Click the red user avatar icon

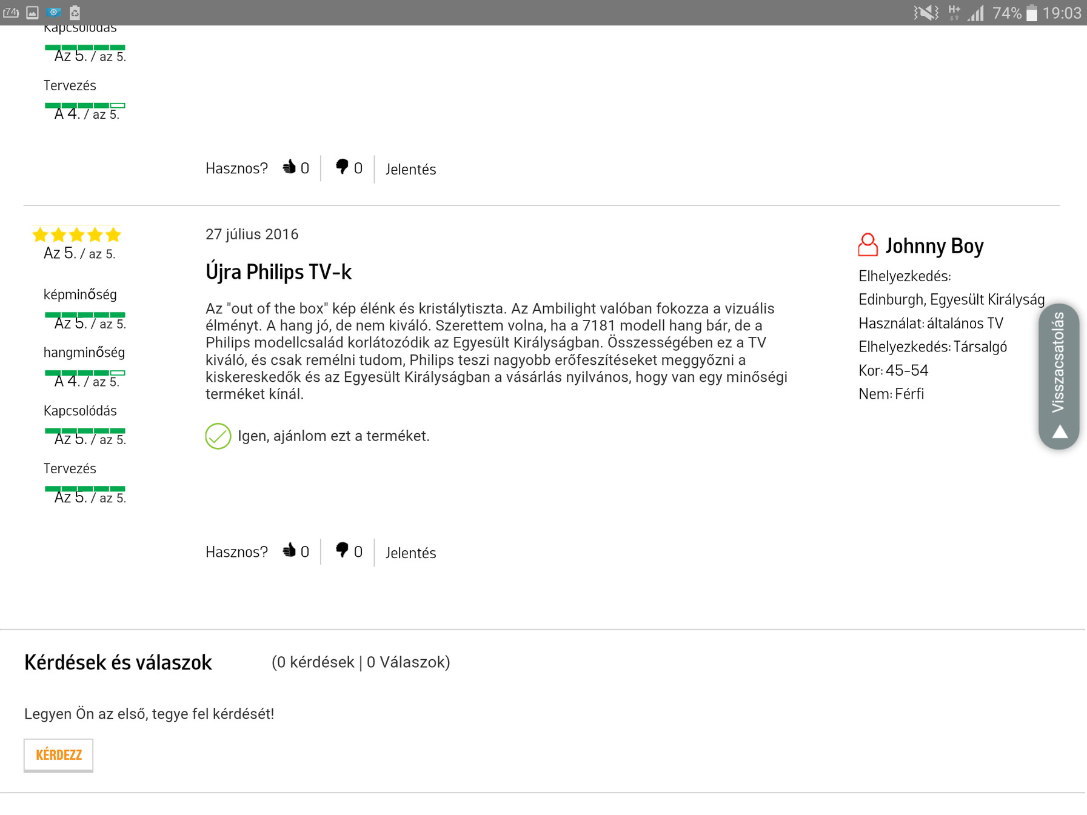pyautogui.click(x=868, y=245)
